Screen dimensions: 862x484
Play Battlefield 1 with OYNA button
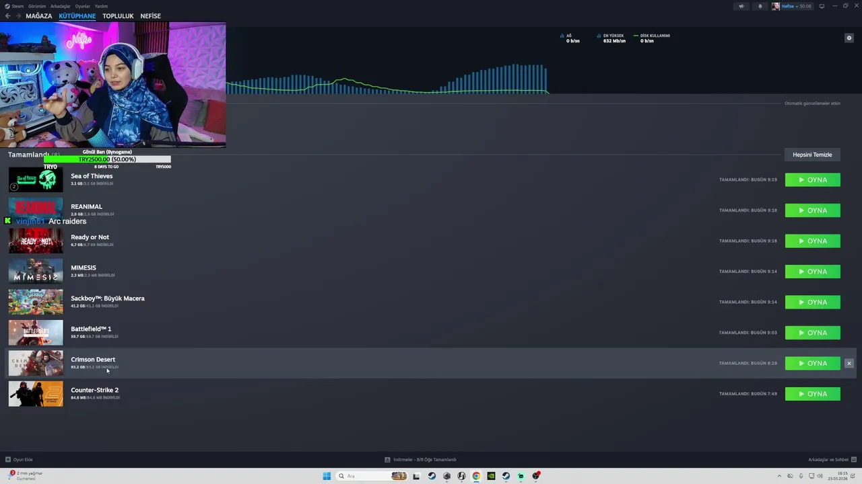[812, 333]
